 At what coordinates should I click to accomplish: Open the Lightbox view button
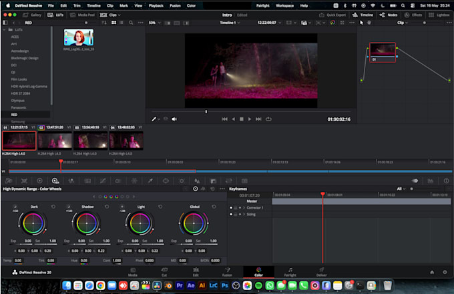[x=439, y=15]
